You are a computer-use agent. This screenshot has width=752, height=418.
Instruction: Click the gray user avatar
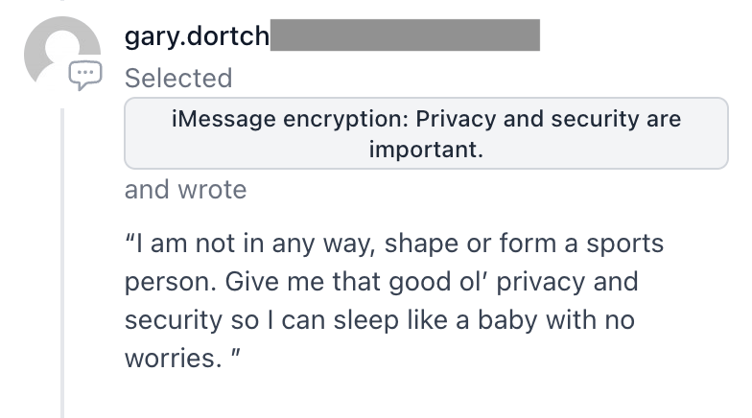[x=61, y=54]
